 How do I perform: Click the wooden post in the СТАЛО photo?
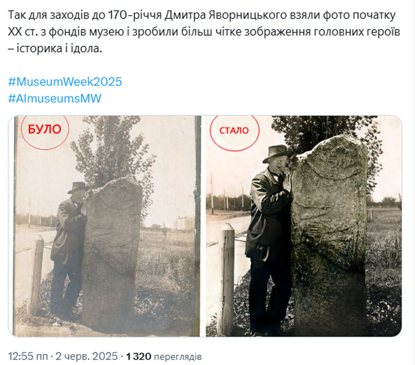[226, 278]
